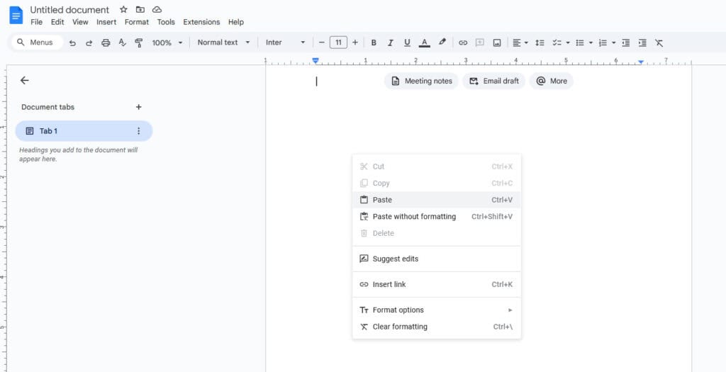Check the cloud save status icon
726x372 pixels.
click(x=157, y=9)
